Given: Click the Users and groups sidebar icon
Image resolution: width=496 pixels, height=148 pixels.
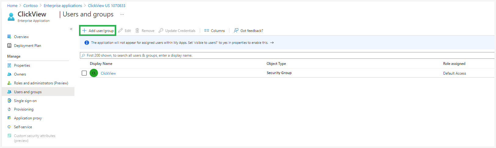Looking at the screenshot, I should [x=9, y=92].
